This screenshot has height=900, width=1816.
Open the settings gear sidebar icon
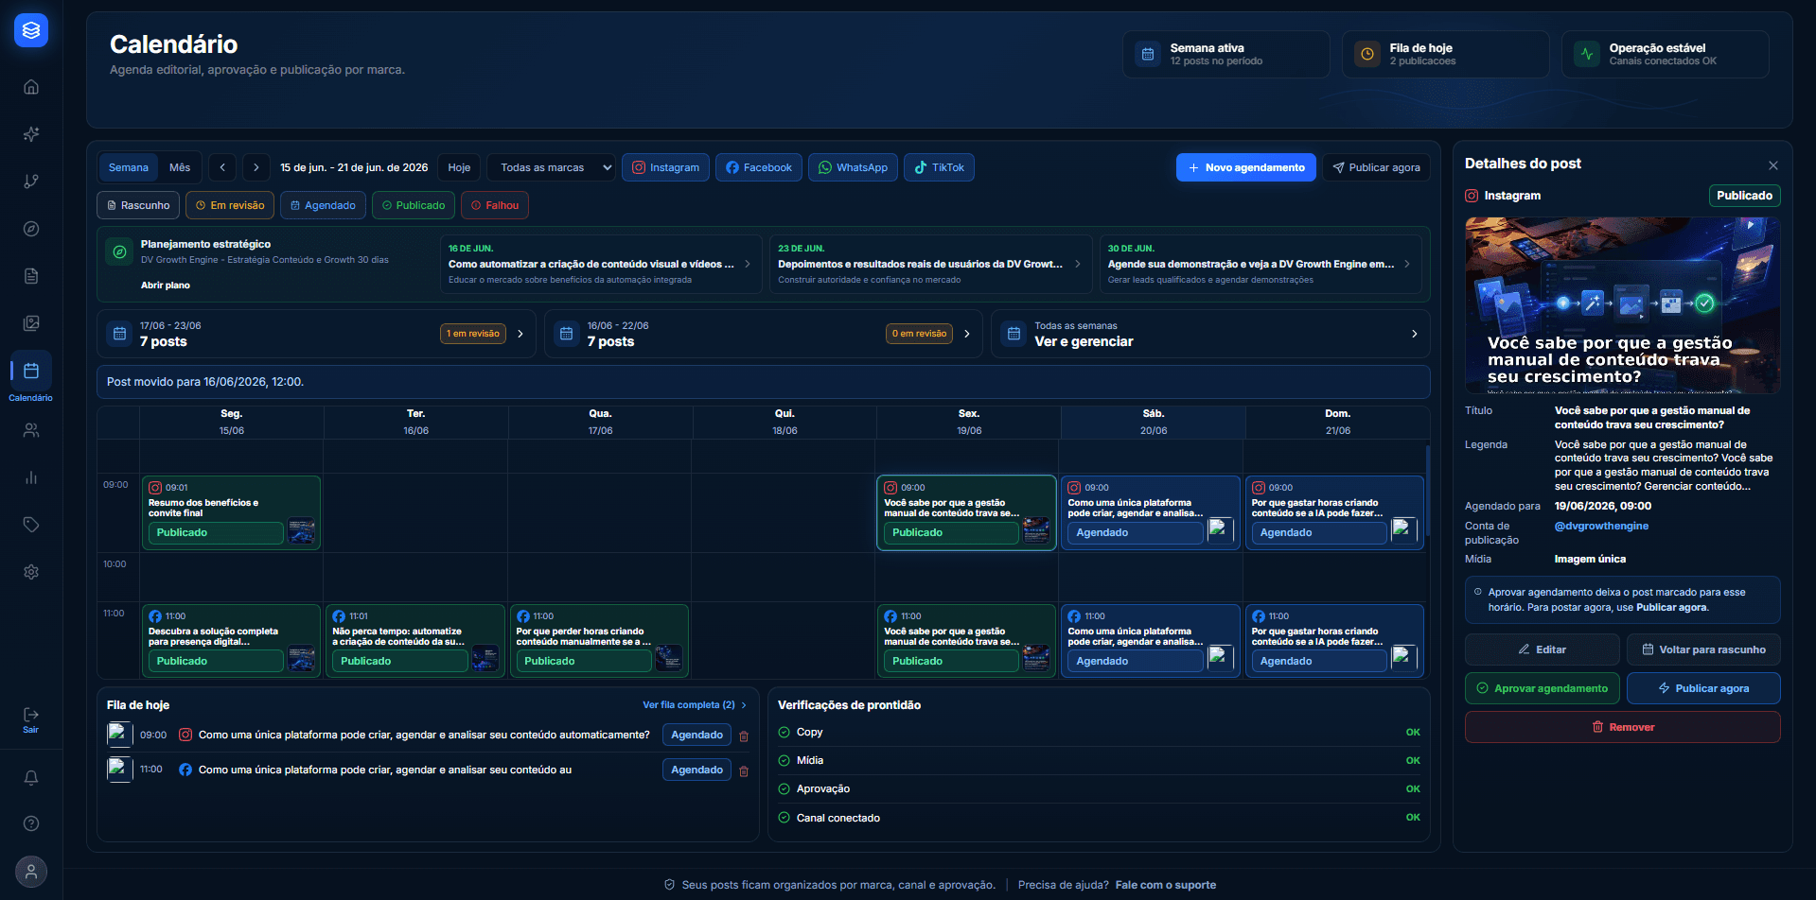31,572
